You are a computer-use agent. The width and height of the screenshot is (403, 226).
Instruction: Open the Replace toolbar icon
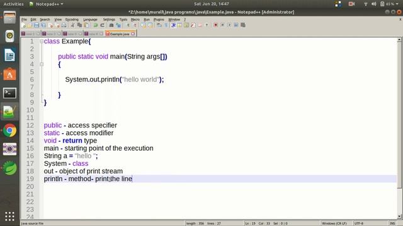coord(118,25)
